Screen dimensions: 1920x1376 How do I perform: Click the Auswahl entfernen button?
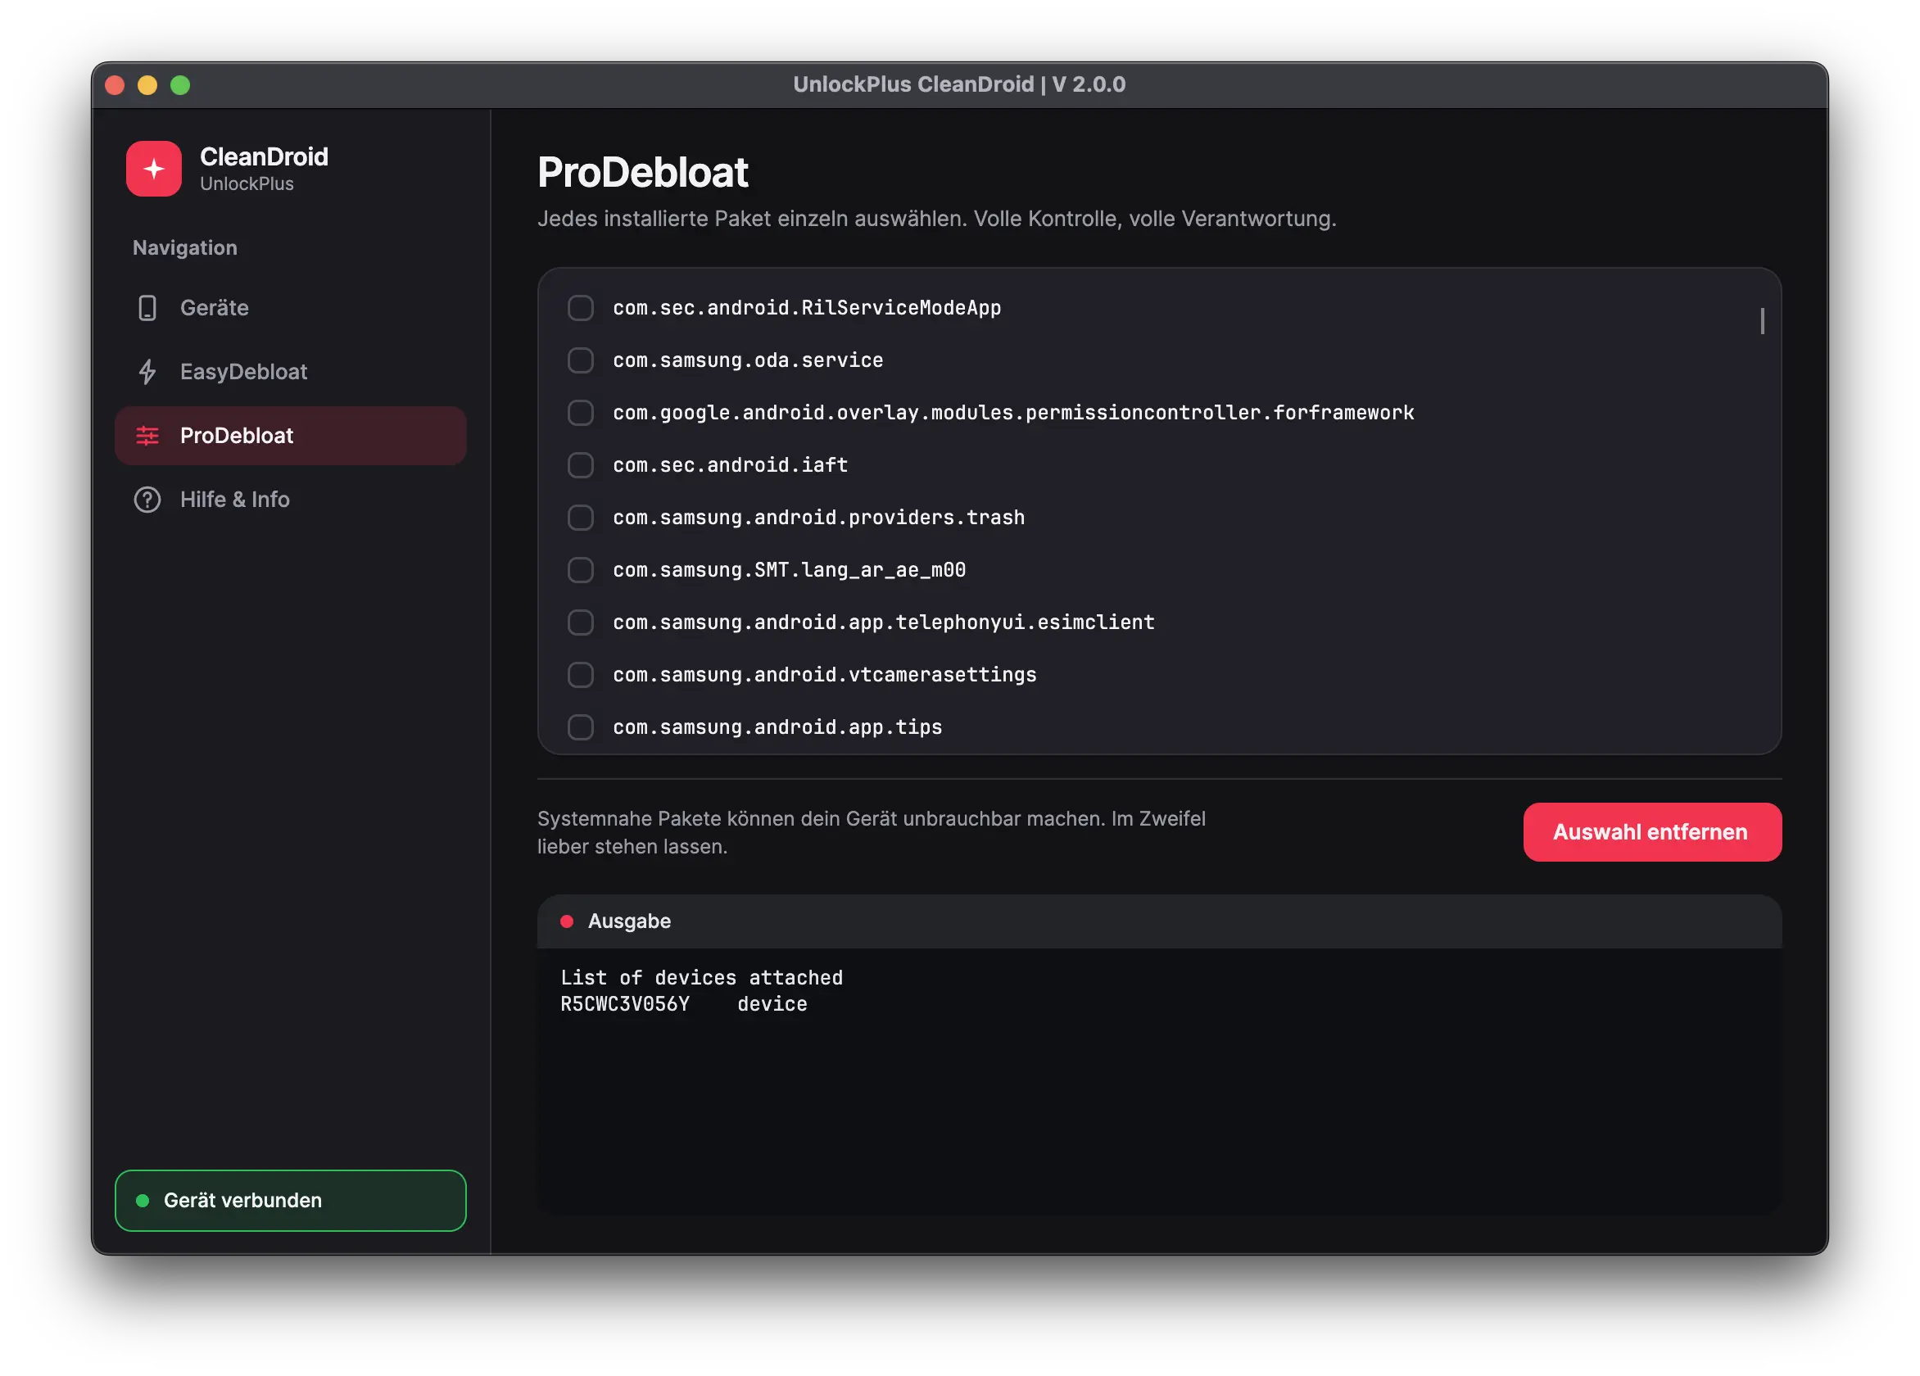(x=1652, y=833)
